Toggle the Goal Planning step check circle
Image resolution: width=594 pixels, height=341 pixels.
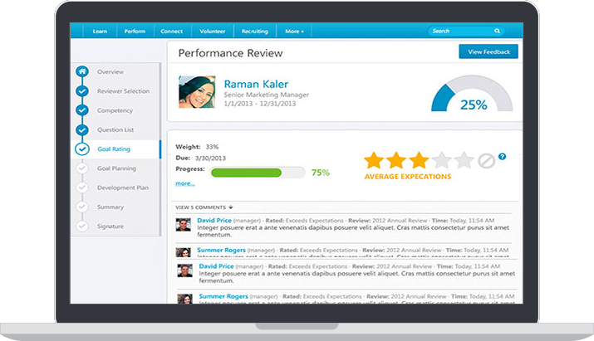pyautogui.click(x=81, y=168)
